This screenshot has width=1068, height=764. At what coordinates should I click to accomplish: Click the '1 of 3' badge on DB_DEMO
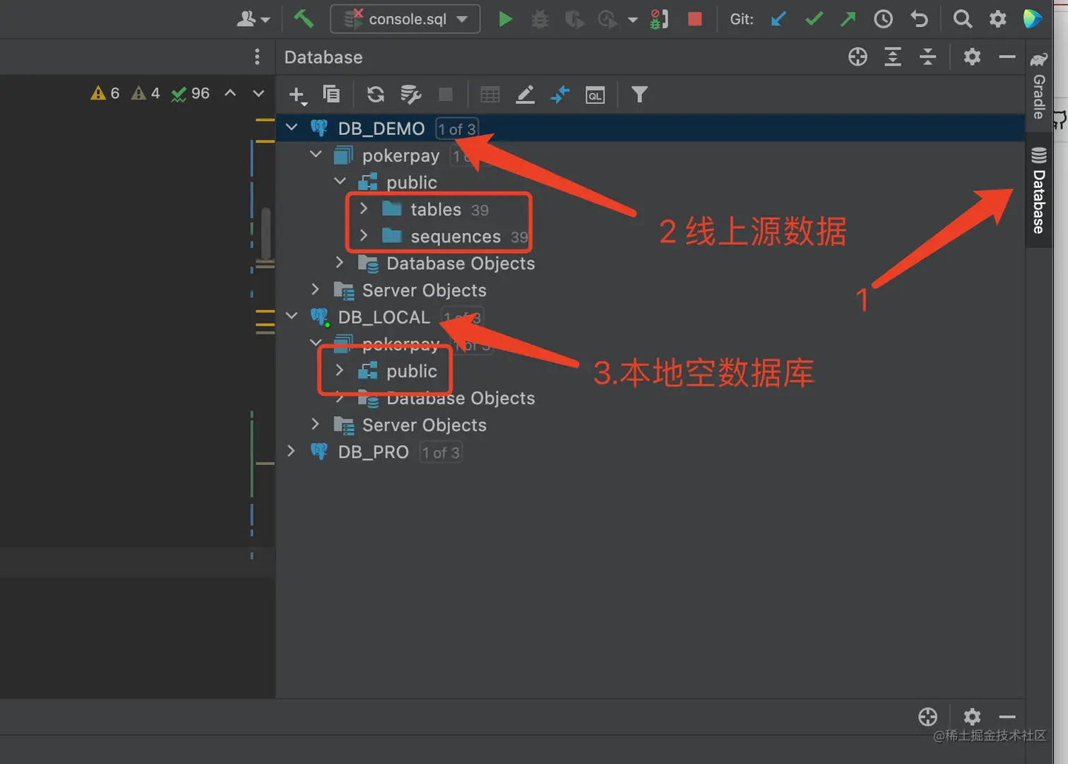[x=457, y=129]
